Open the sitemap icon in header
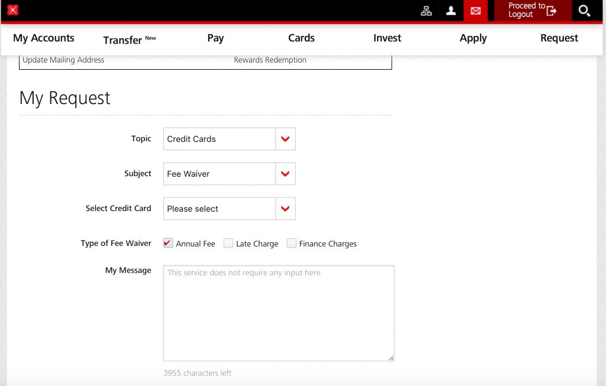Screen dimensions: 606x386 pos(426,11)
